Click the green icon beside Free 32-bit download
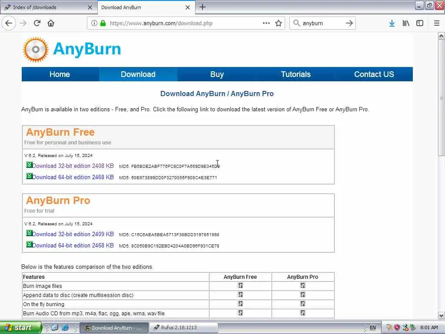The height and width of the screenshot is (334, 445). [x=29, y=165]
